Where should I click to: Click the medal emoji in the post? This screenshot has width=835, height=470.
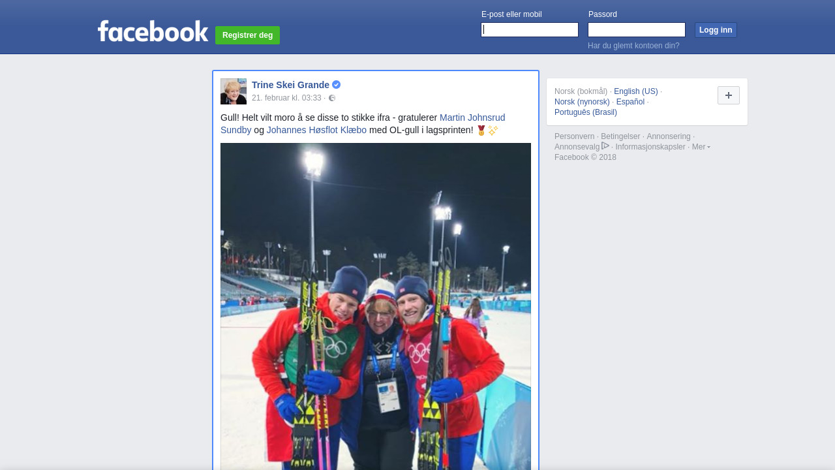point(481,131)
